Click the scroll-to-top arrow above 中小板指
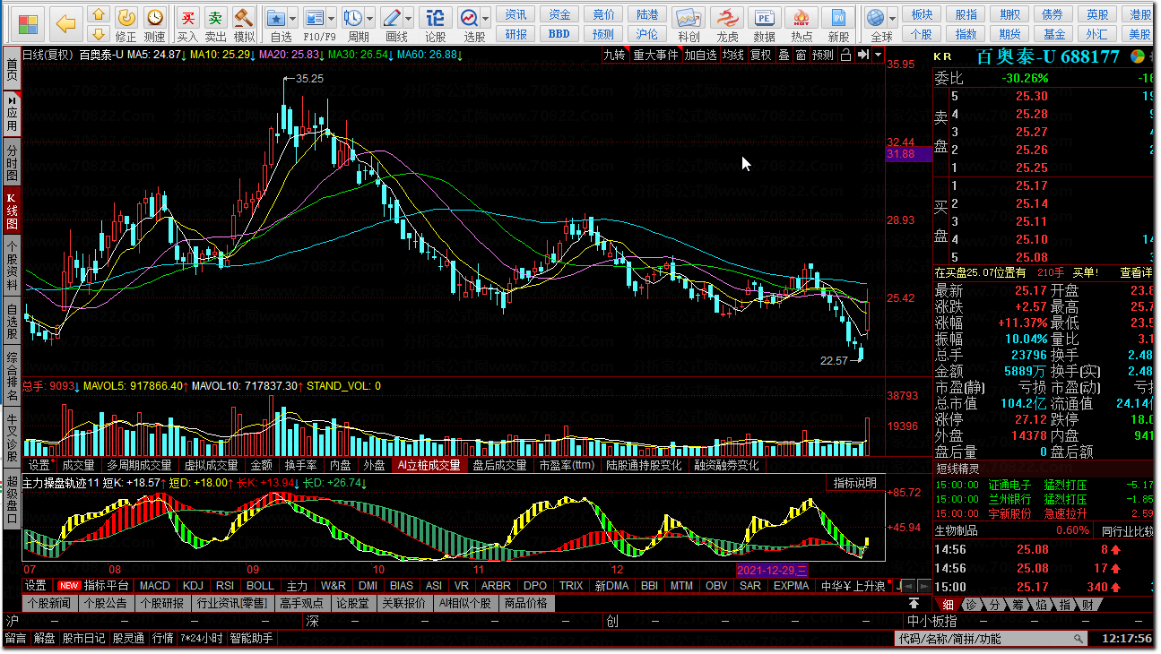The height and width of the screenshot is (654, 1161). [914, 603]
